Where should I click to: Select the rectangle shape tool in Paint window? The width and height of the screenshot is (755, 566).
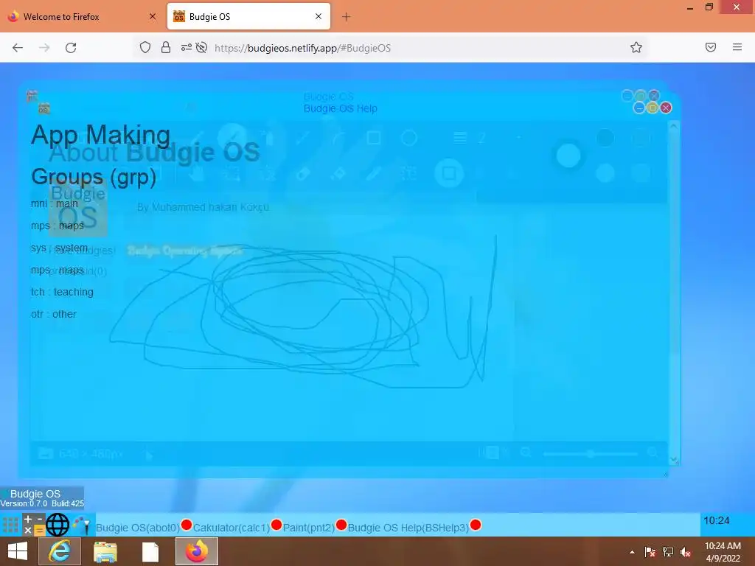(374, 138)
